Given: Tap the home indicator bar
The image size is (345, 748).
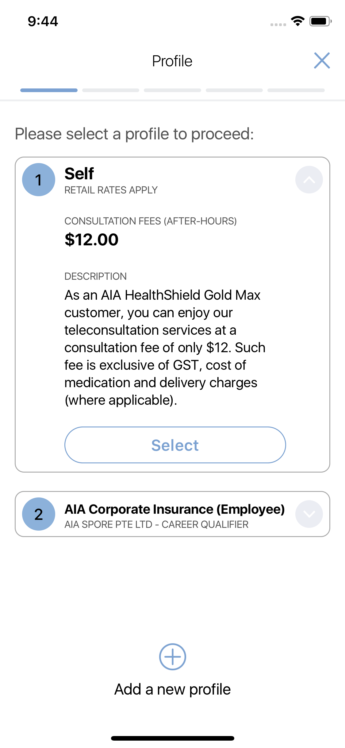Looking at the screenshot, I should coord(172,738).
